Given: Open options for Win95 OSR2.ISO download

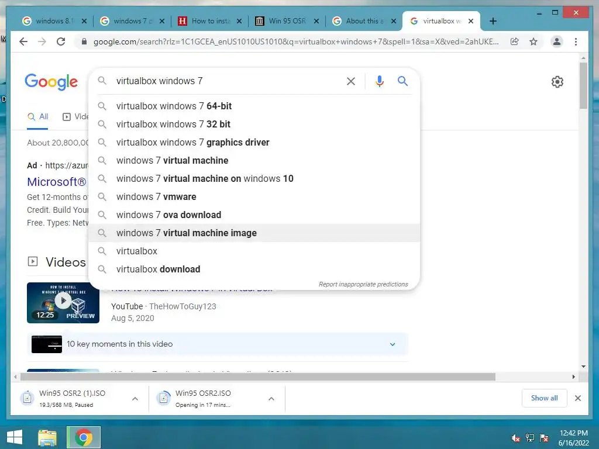Looking at the screenshot, I should (x=271, y=399).
